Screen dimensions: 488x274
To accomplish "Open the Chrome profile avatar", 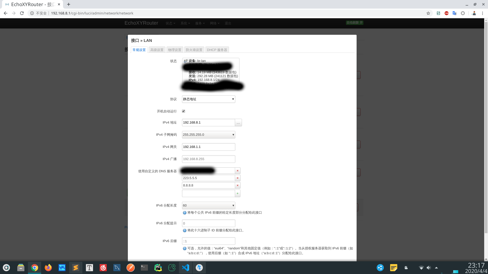I will click(474, 13).
